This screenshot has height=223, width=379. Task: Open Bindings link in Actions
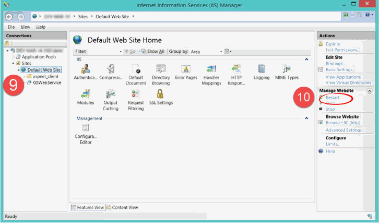(334, 63)
